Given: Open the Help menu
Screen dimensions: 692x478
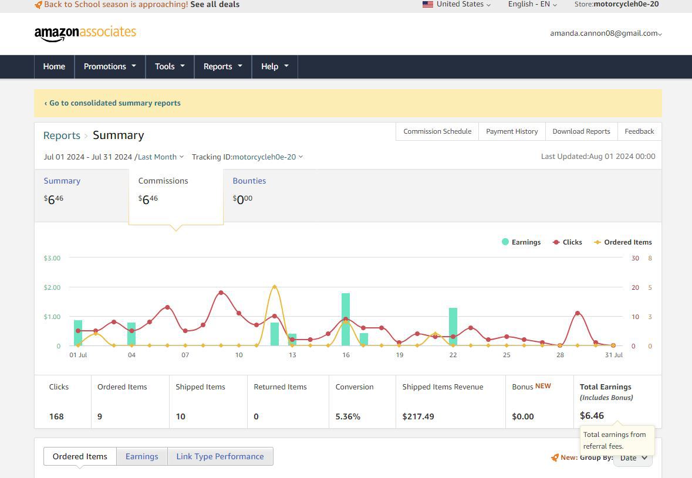Looking at the screenshot, I should 275,67.
